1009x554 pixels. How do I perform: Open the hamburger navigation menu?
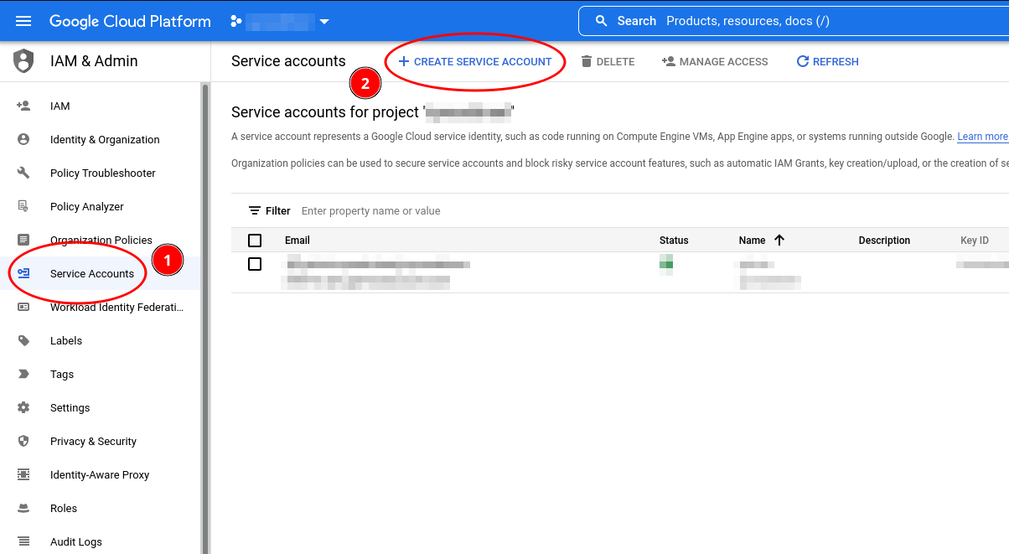(23, 21)
